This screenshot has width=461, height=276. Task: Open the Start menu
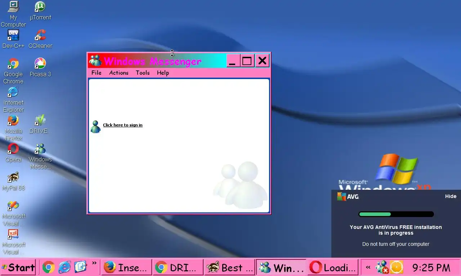18,267
